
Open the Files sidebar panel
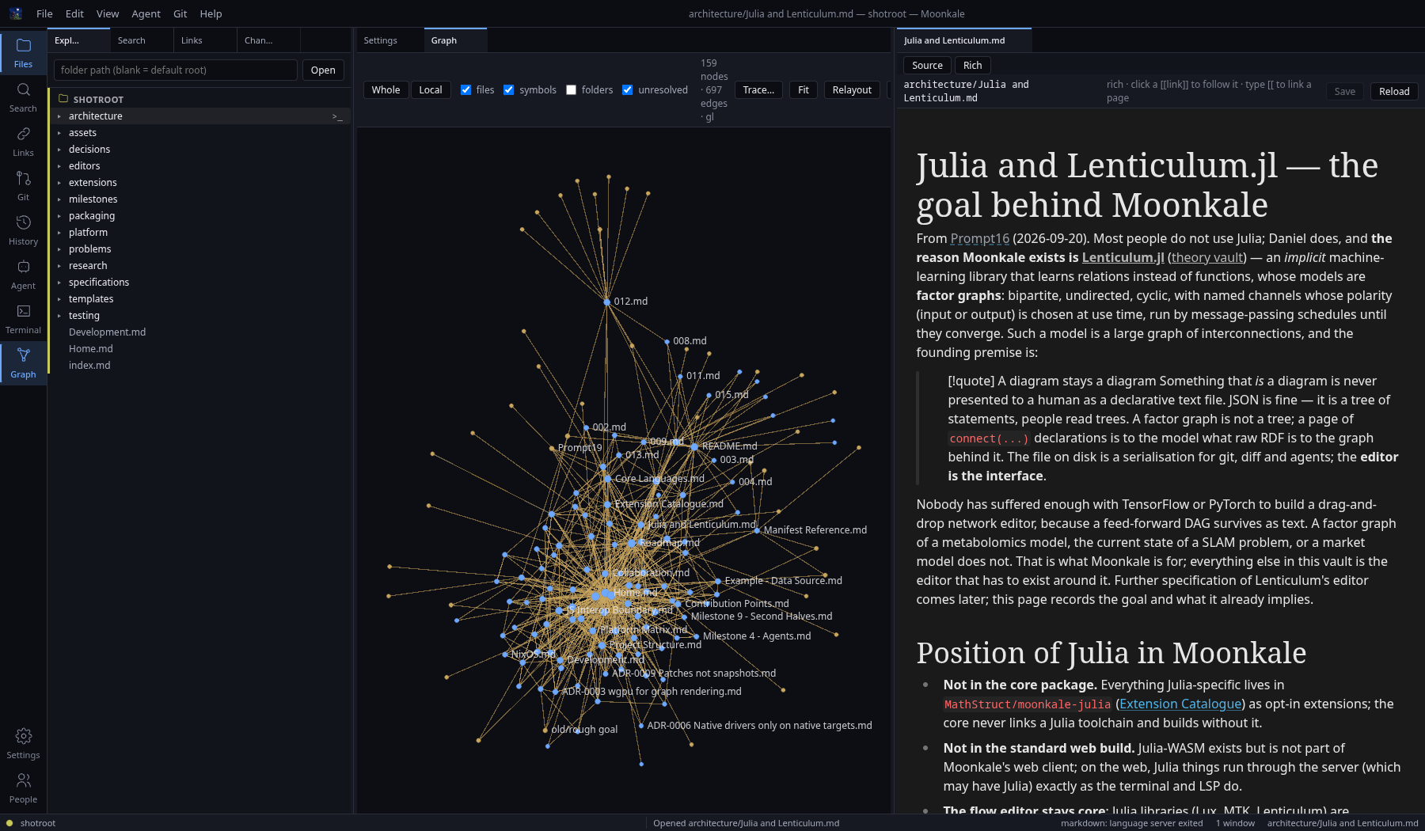tap(23, 53)
